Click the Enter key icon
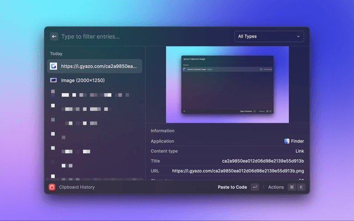 coord(254,187)
